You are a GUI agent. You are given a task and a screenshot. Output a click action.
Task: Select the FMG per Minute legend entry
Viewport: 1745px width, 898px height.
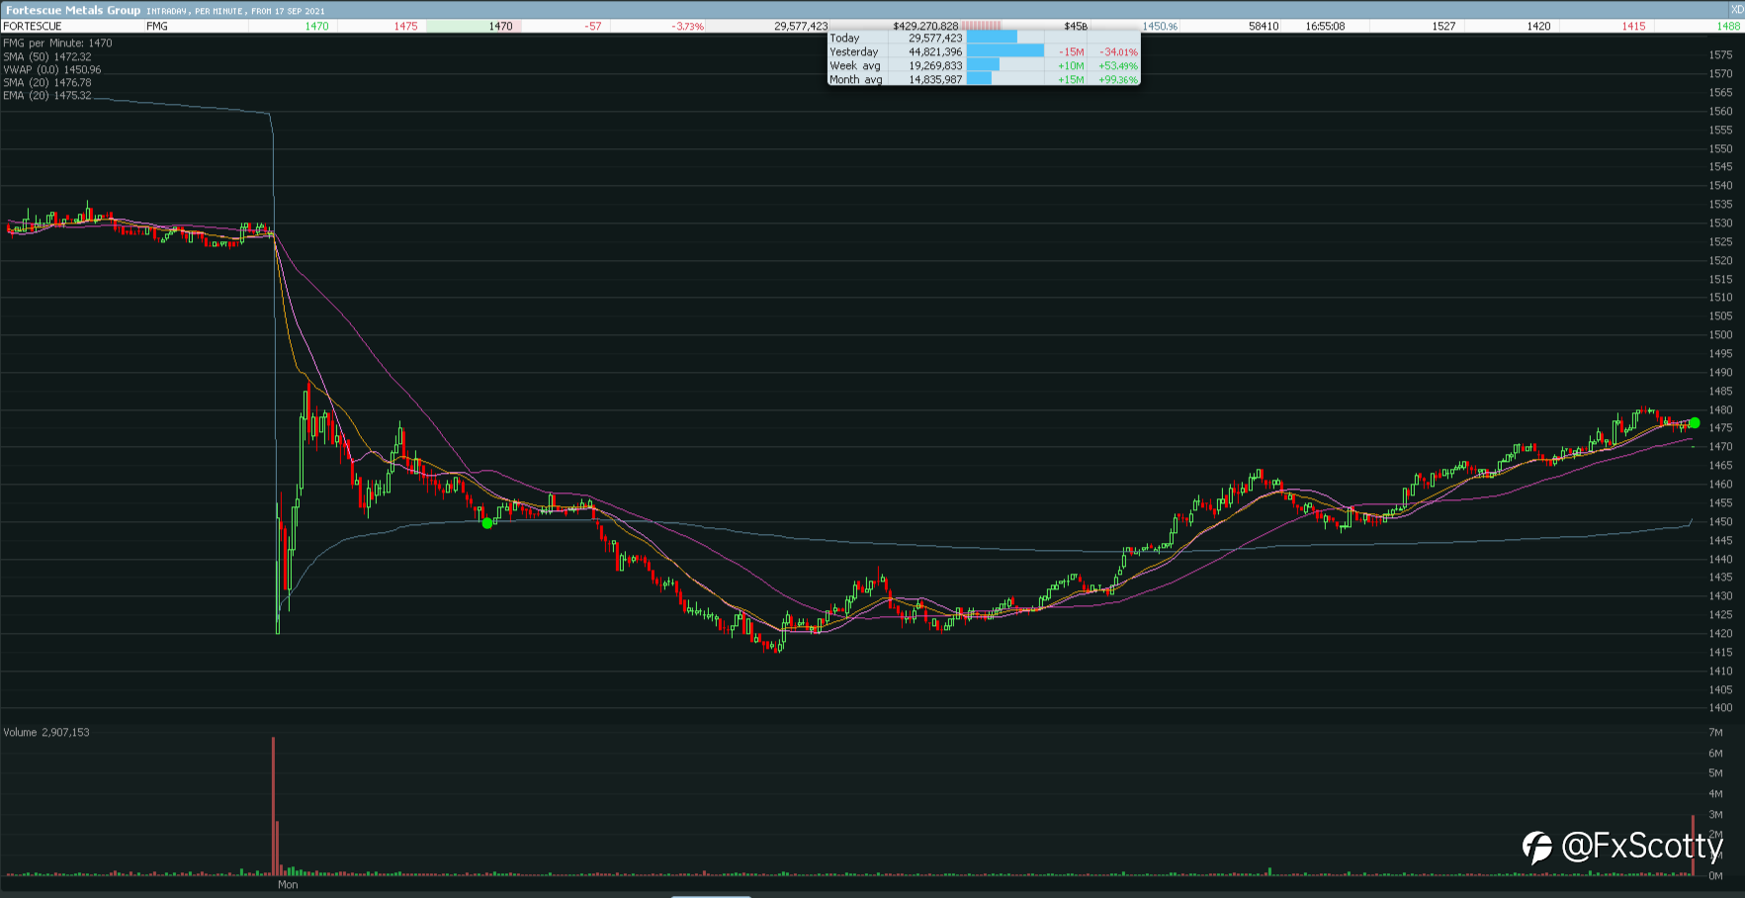coord(57,43)
